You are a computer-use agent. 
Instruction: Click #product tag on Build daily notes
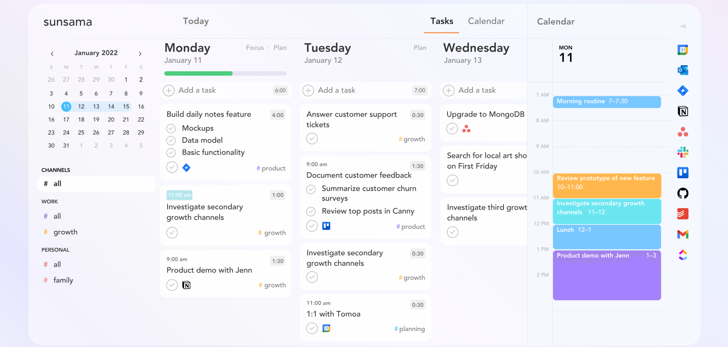(271, 168)
